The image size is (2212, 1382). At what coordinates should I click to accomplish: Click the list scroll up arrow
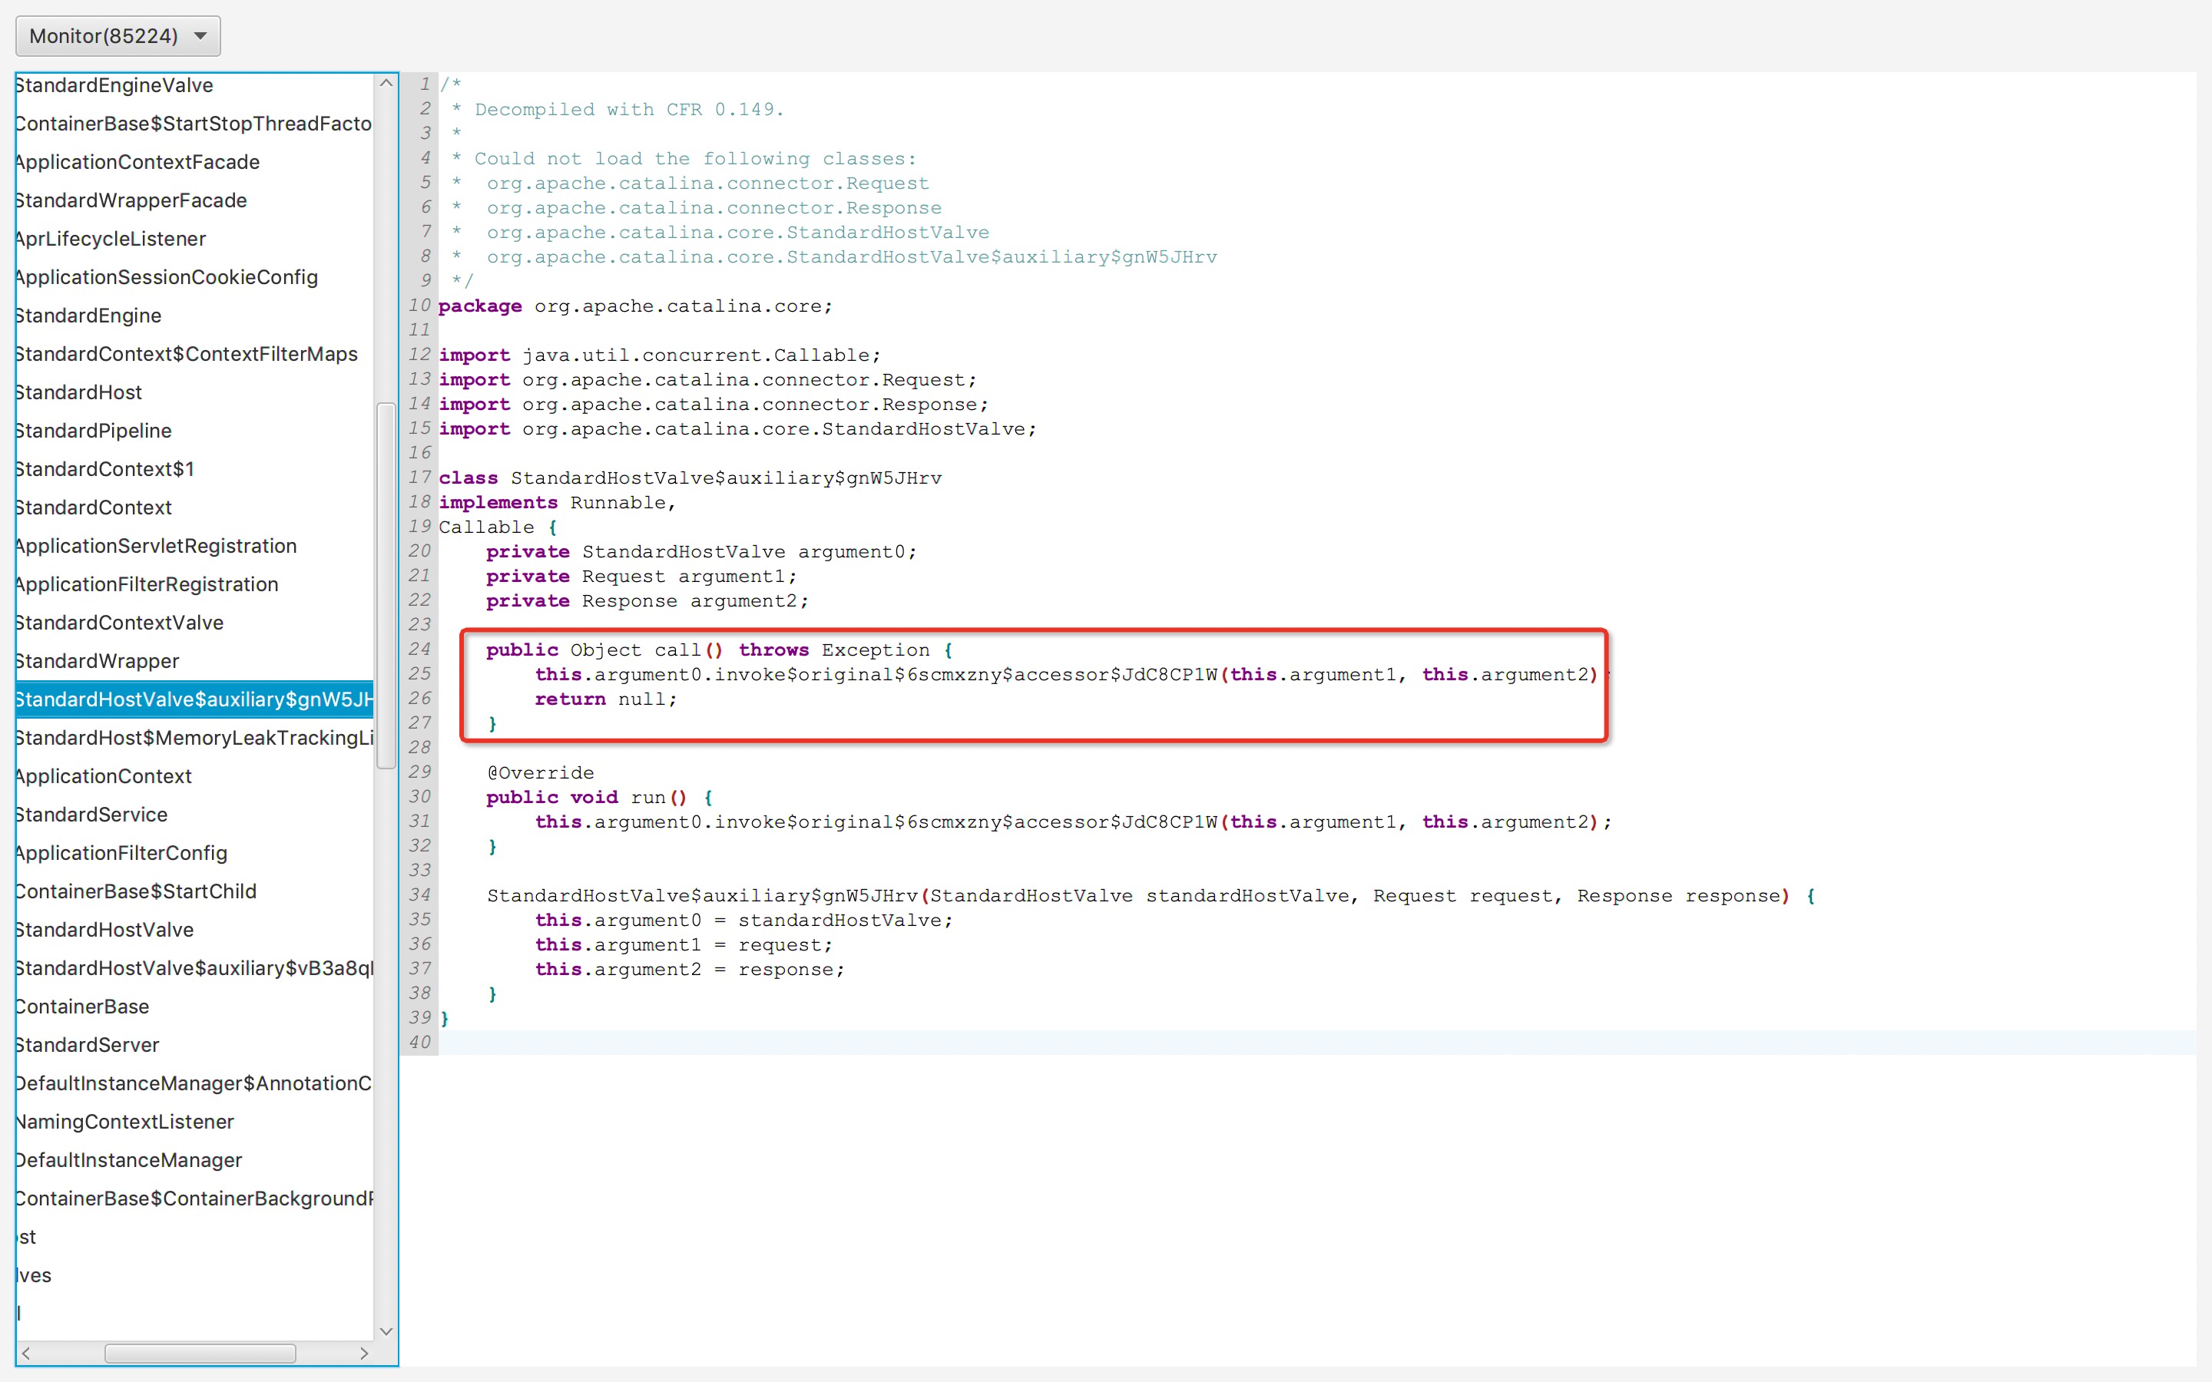pos(386,83)
